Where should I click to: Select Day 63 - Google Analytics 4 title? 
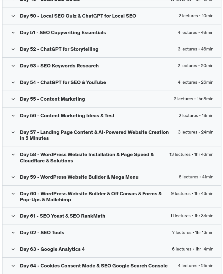[x=52, y=249]
